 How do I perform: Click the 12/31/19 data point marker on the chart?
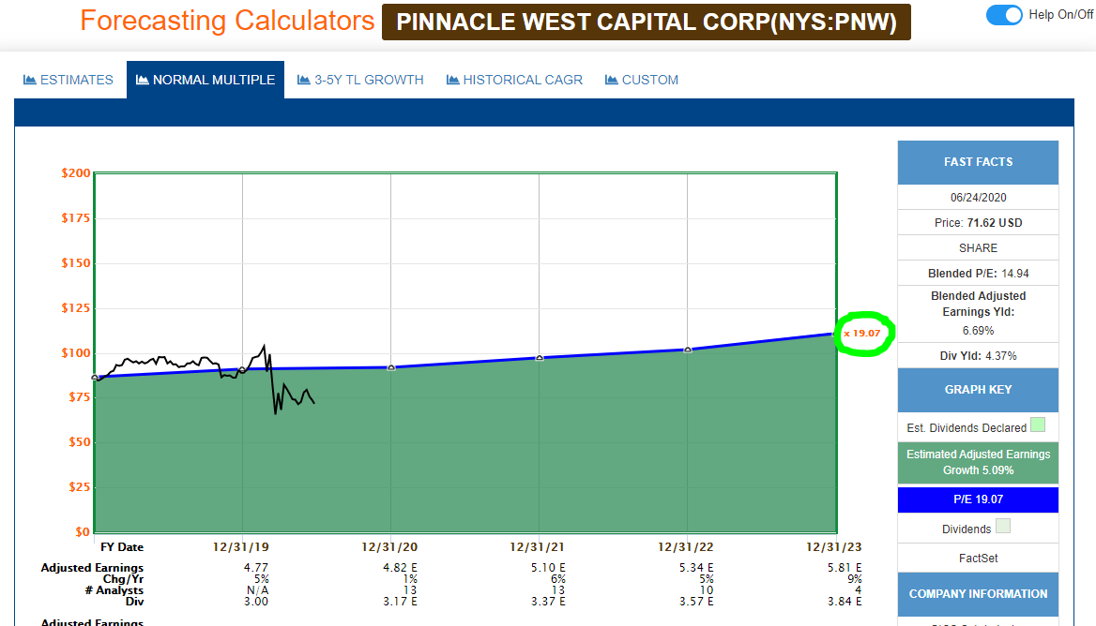242,369
